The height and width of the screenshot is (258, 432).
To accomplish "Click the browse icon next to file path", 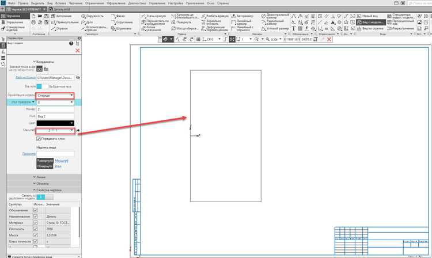I will click(x=78, y=78).
